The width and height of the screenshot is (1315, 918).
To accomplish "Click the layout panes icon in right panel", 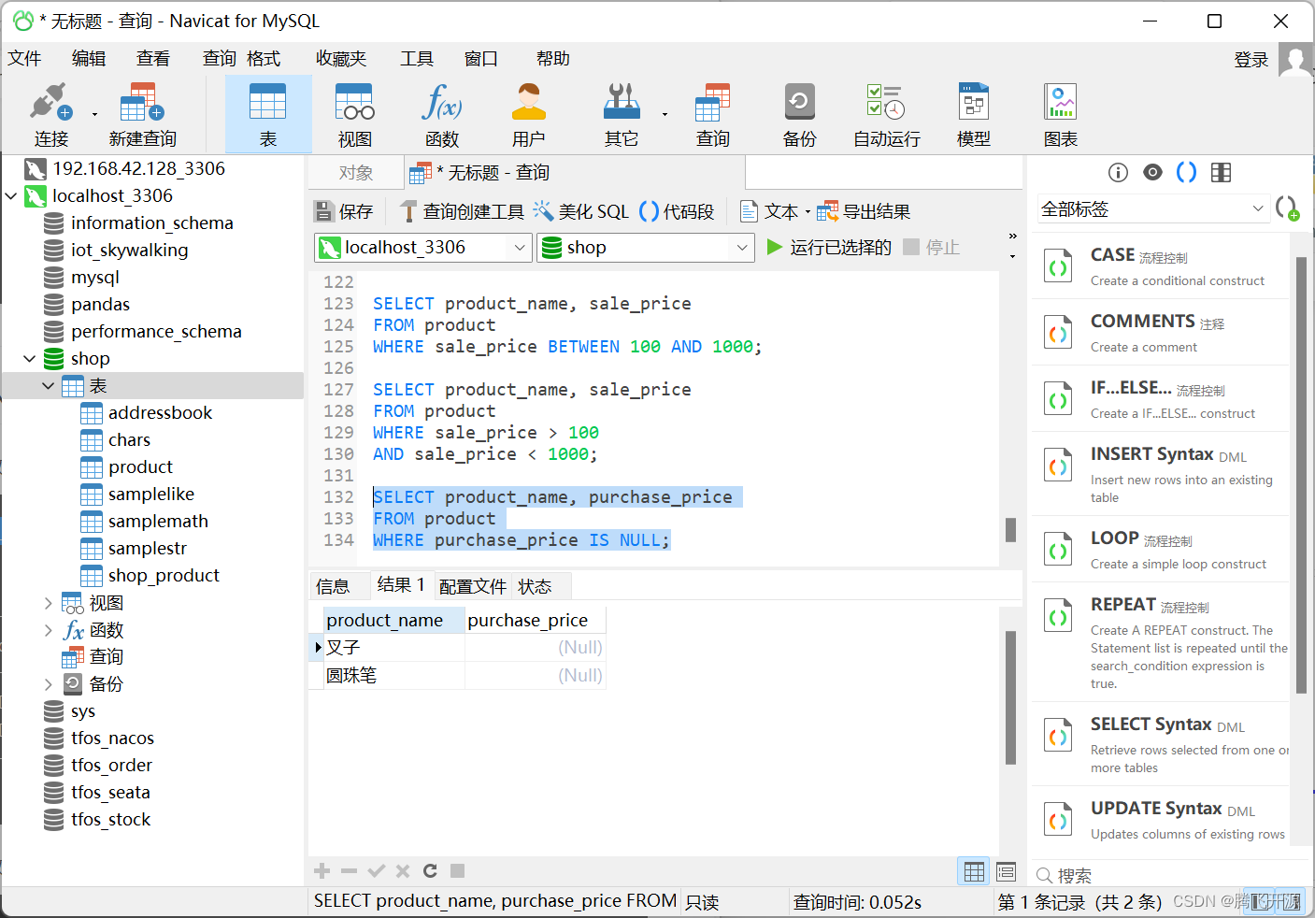I will click(1221, 172).
